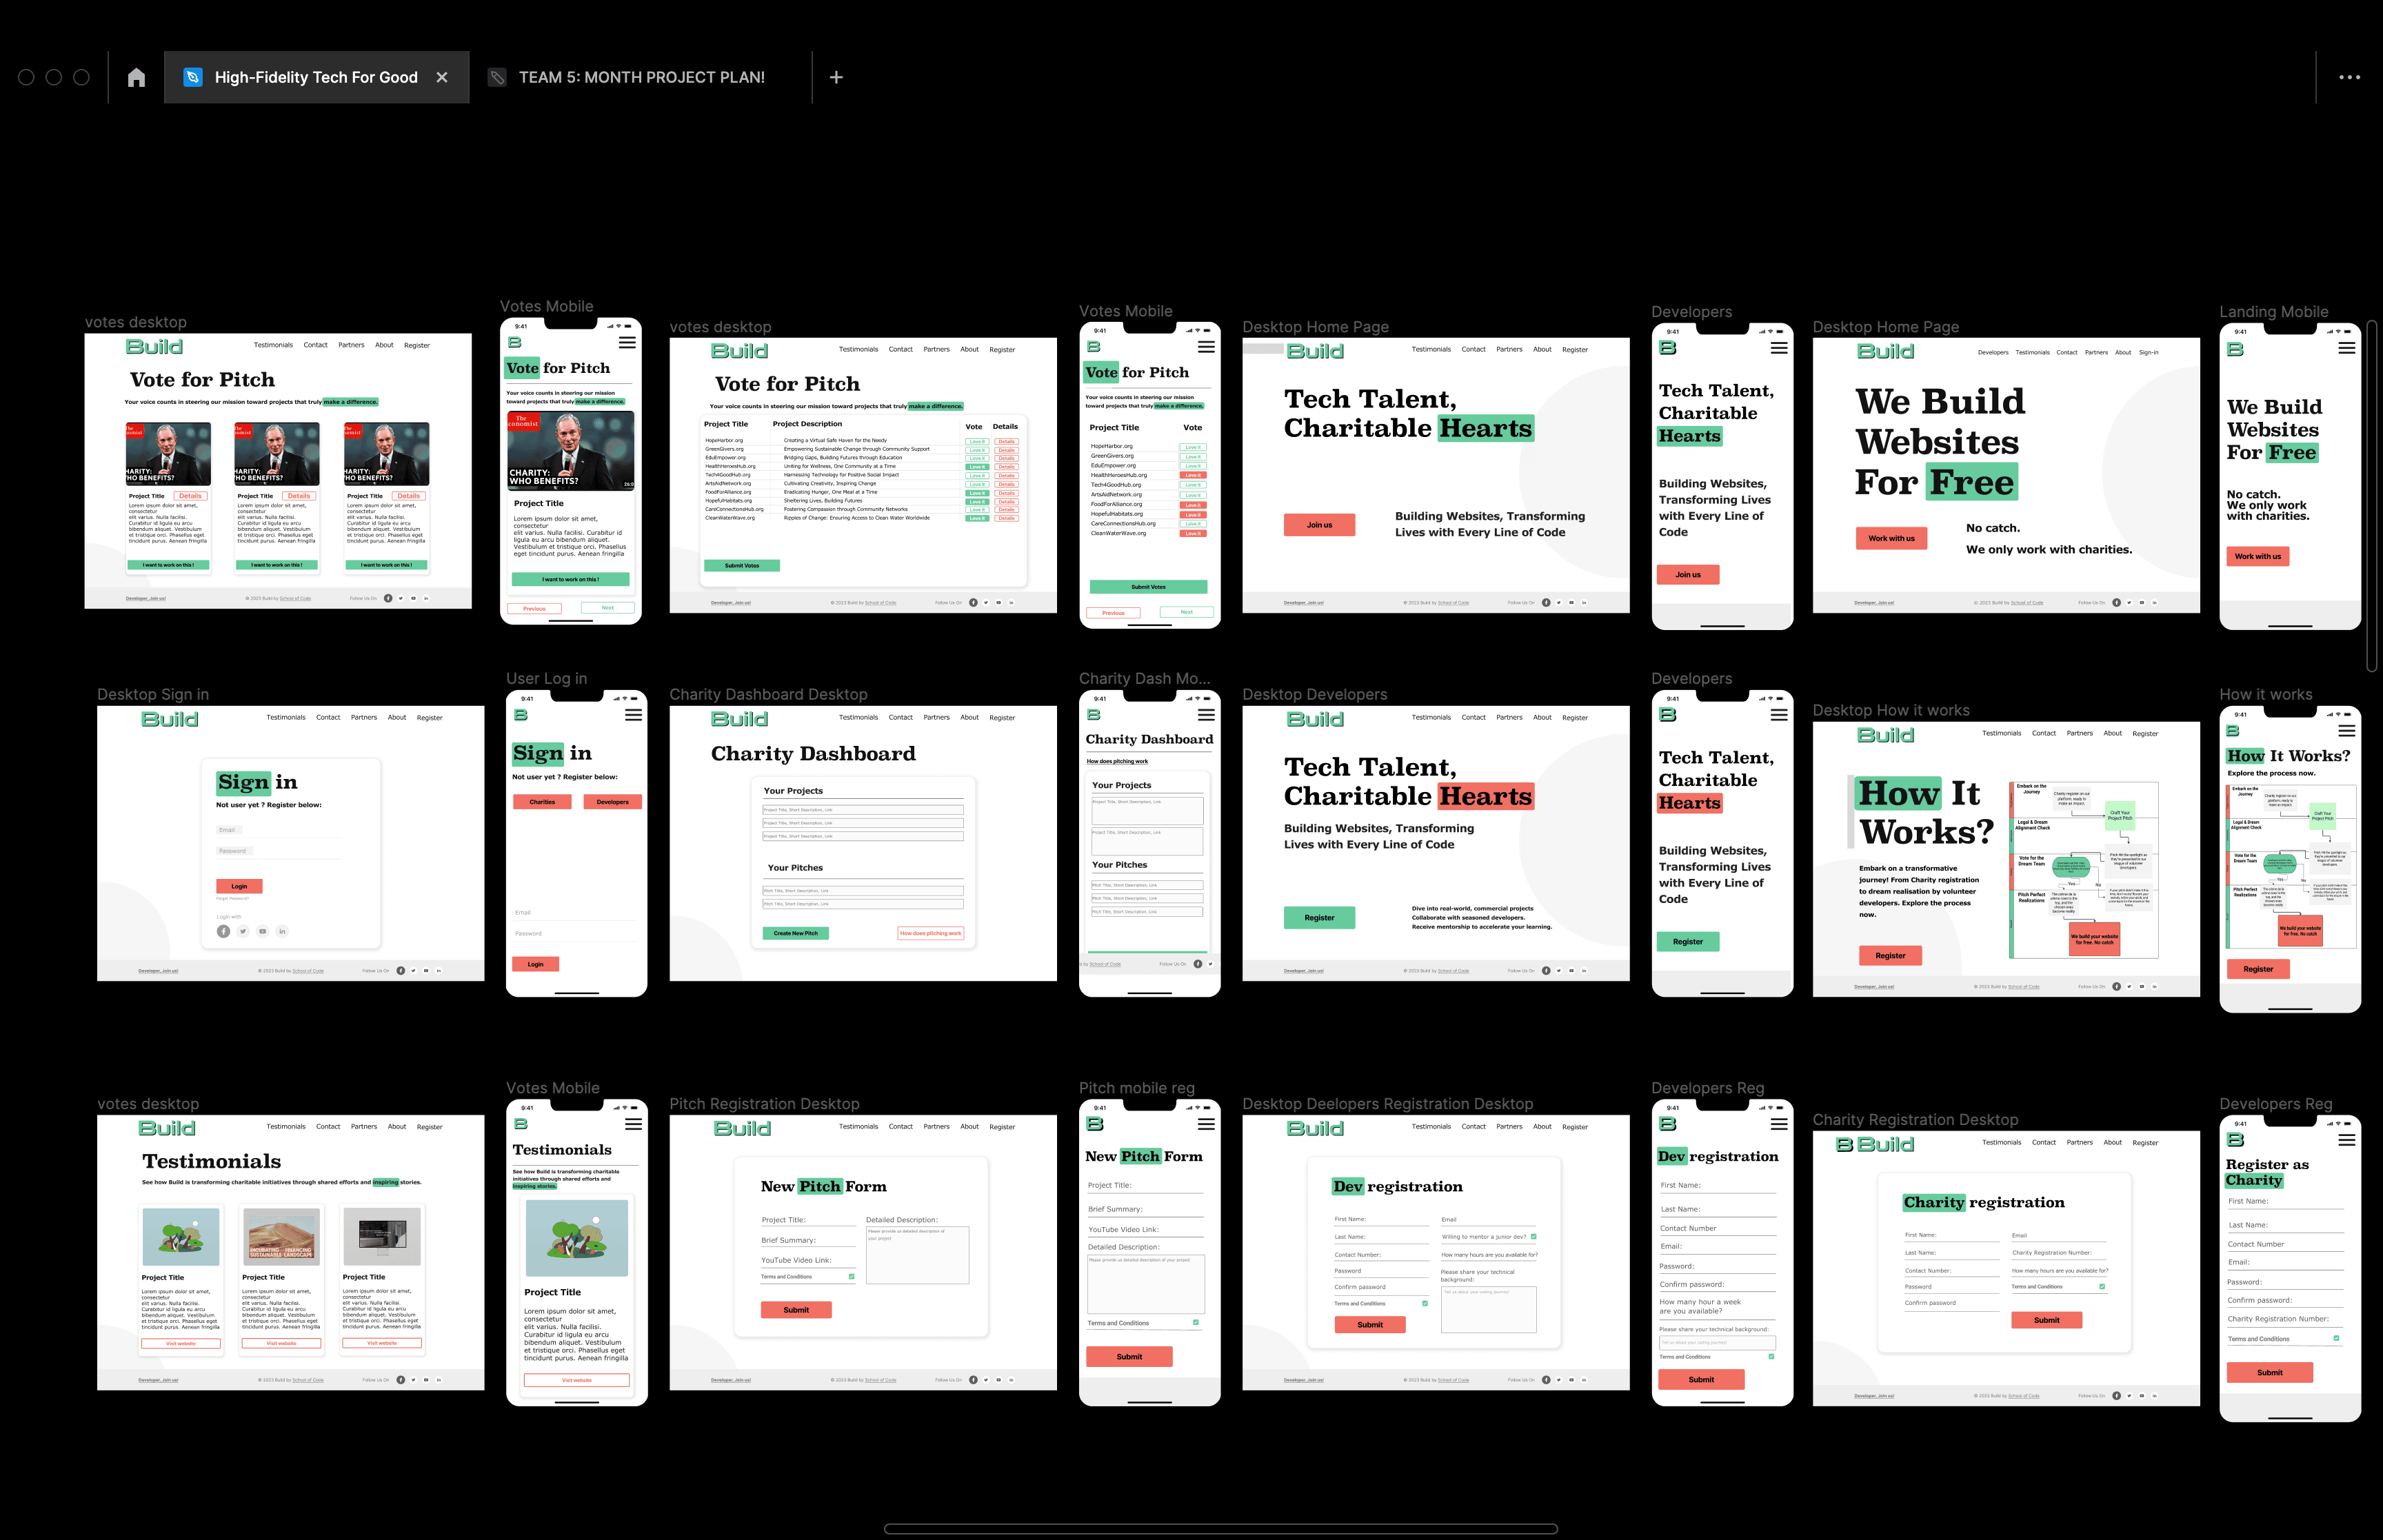Click About nav in Pitch Registration Desktop frame
Image resolution: width=2383 pixels, height=1540 pixels.
pyautogui.click(x=970, y=1126)
